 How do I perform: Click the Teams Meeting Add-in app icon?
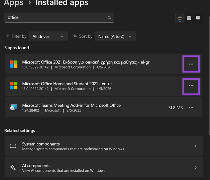[x=14, y=107]
